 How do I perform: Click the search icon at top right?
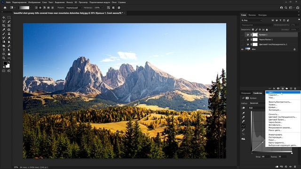286,8
